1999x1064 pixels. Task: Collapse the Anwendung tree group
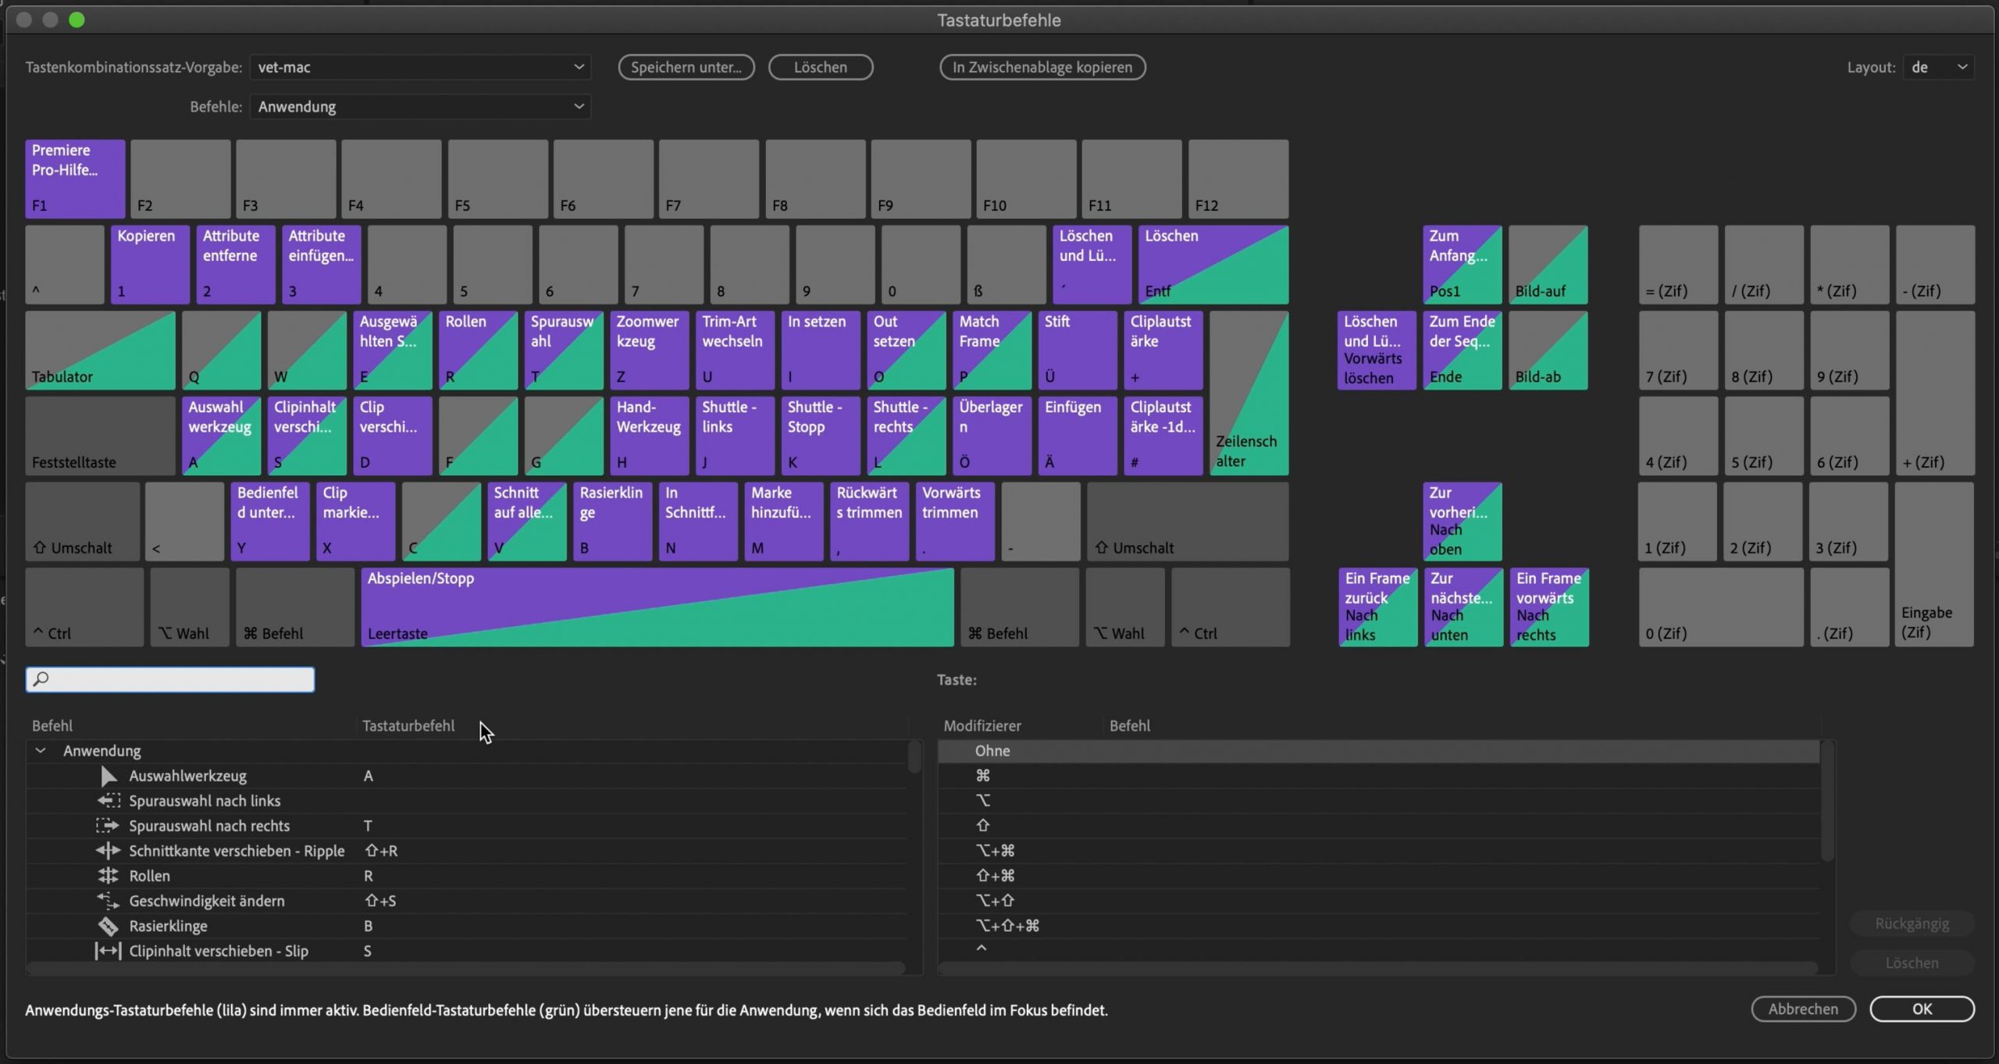(x=41, y=751)
